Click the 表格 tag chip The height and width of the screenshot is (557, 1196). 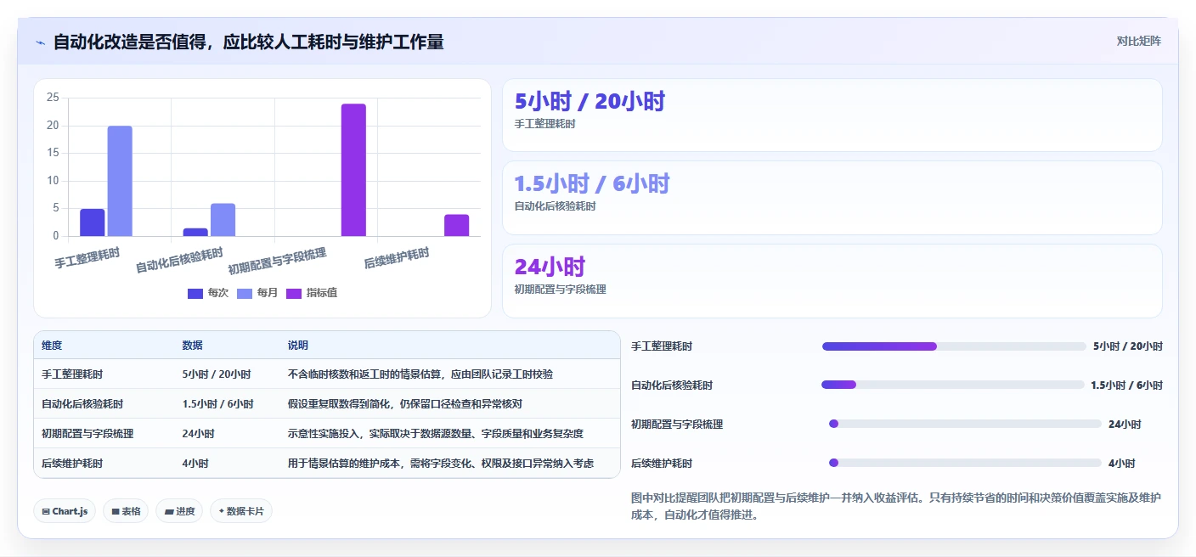click(126, 511)
